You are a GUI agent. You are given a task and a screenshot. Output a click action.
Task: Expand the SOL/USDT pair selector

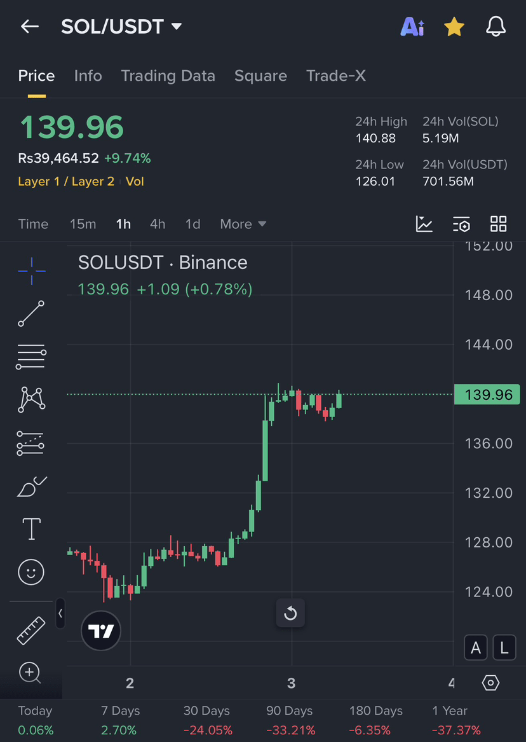pos(121,27)
